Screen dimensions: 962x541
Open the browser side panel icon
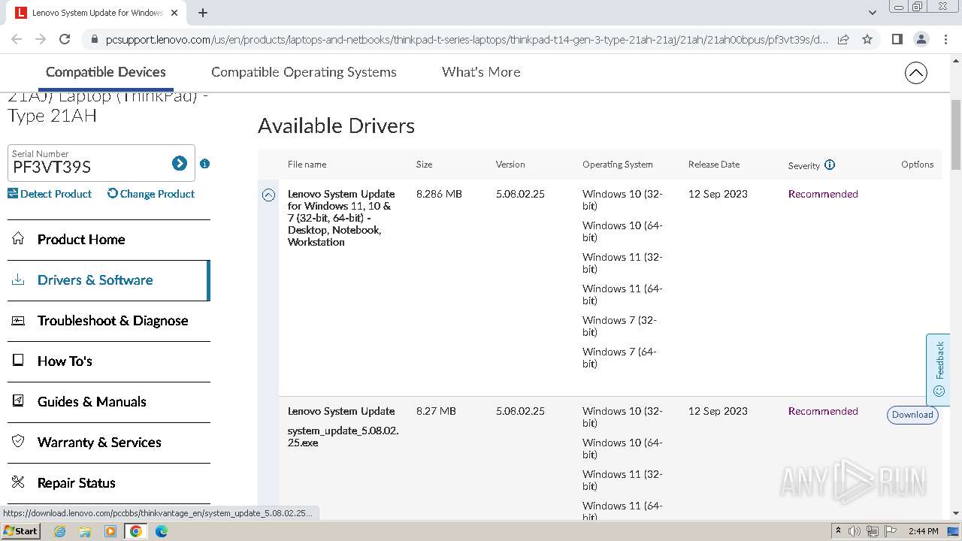897,39
